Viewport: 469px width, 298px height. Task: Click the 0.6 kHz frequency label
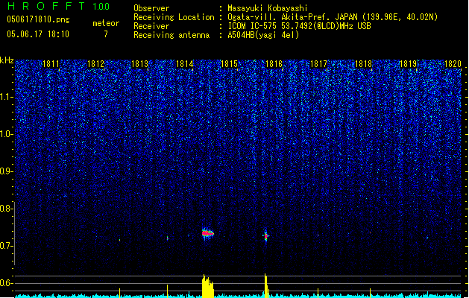(x=7, y=283)
